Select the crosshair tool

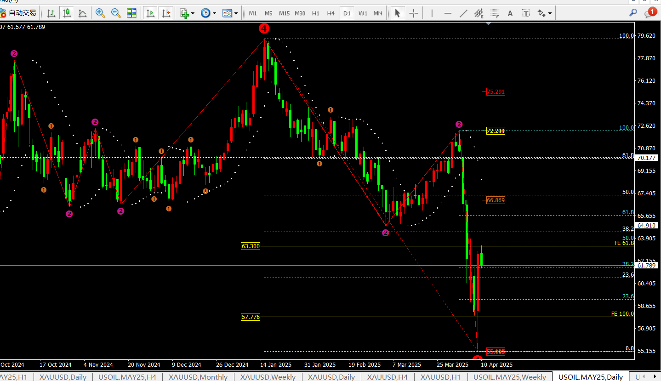click(x=413, y=13)
